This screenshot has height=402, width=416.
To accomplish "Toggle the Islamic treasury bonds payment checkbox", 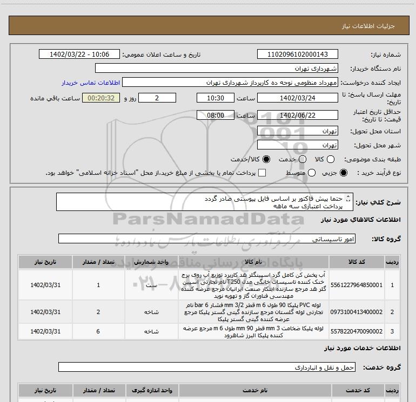I will pos(262,173).
